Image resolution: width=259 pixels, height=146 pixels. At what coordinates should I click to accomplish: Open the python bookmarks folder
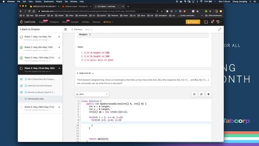[102, 15]
